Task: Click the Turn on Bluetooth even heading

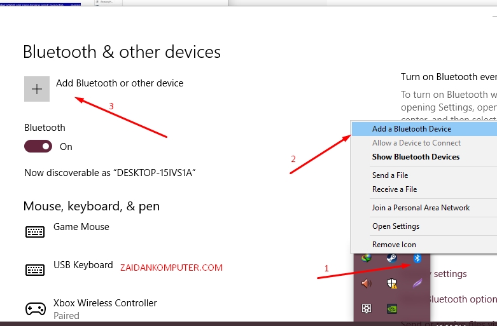Action: point(449,77)
